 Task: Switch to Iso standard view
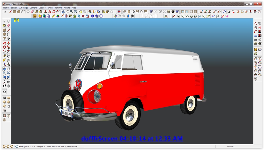point(125,12)
